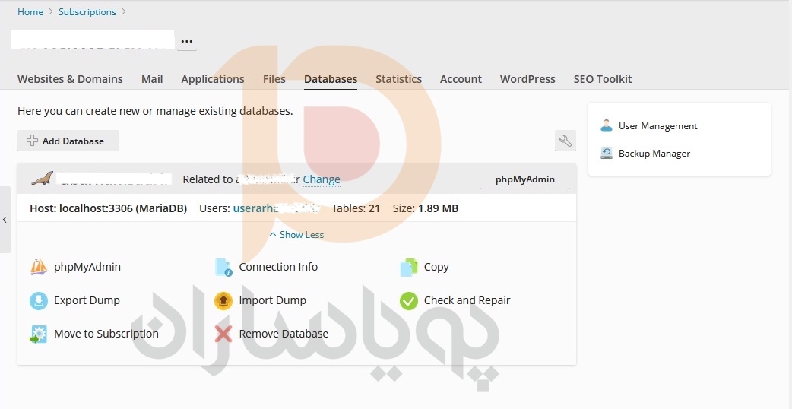Open the wrench settings button

[565, 141]
